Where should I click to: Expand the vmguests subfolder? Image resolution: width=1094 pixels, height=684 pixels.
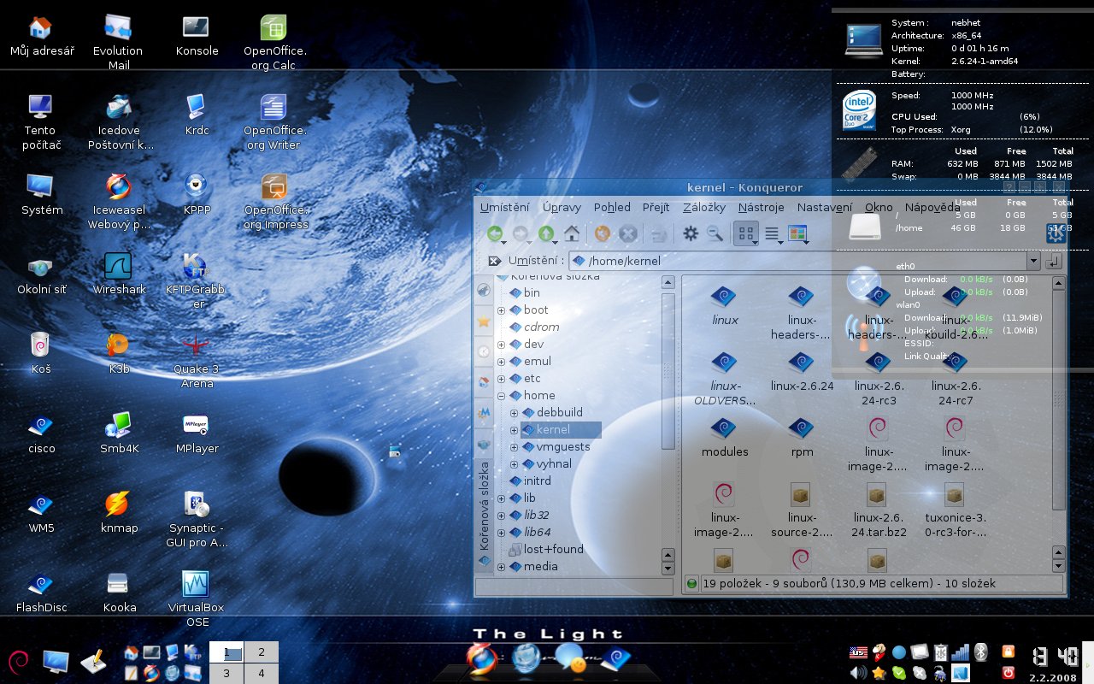coord(514,447)
